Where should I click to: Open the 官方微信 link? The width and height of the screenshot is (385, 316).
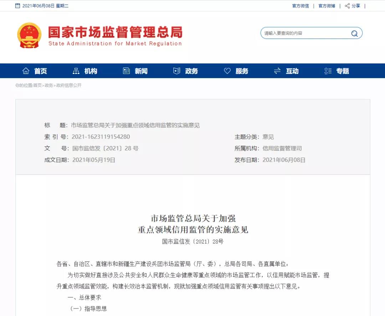pos(301,6)
